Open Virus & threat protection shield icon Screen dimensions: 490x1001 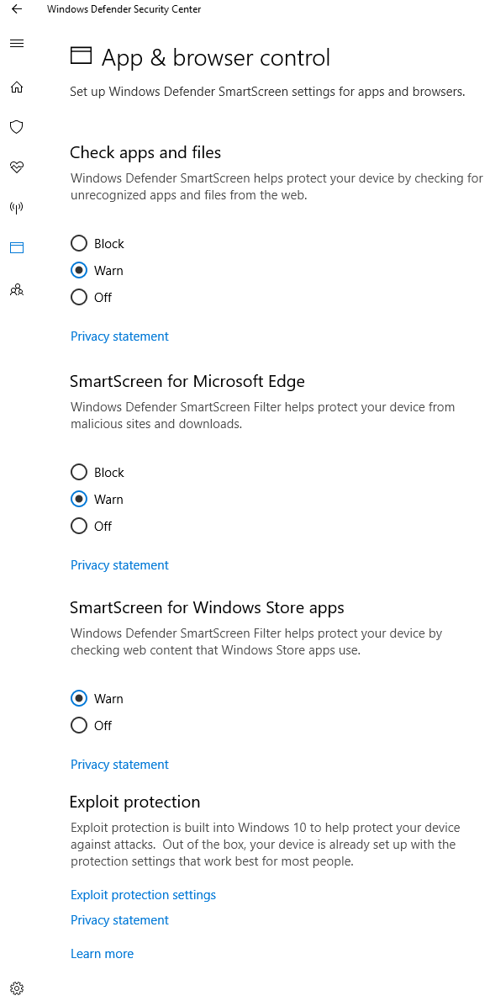pos(16,127)
